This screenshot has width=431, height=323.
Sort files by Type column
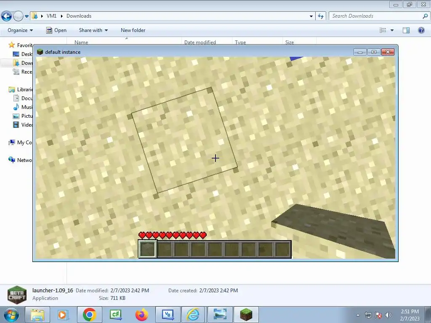[240, 42]
